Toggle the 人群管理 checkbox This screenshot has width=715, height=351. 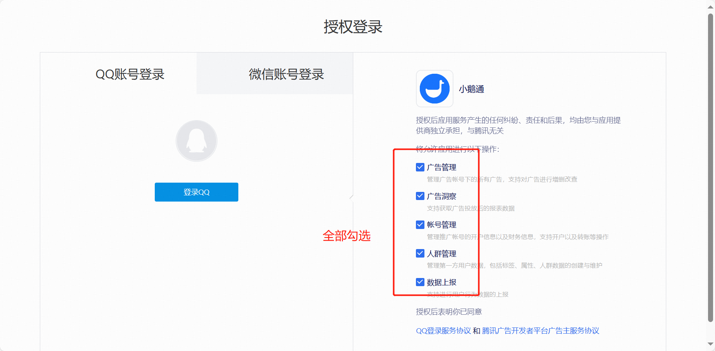tap(420, 253)
